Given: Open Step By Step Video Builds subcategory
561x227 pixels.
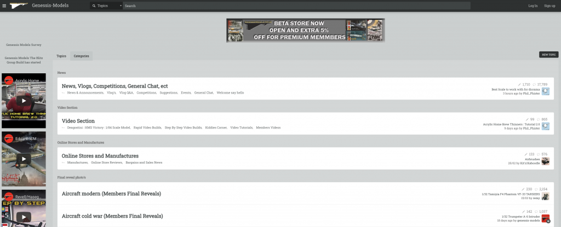Looking at the screenshot, I should (x=183, y=127).
